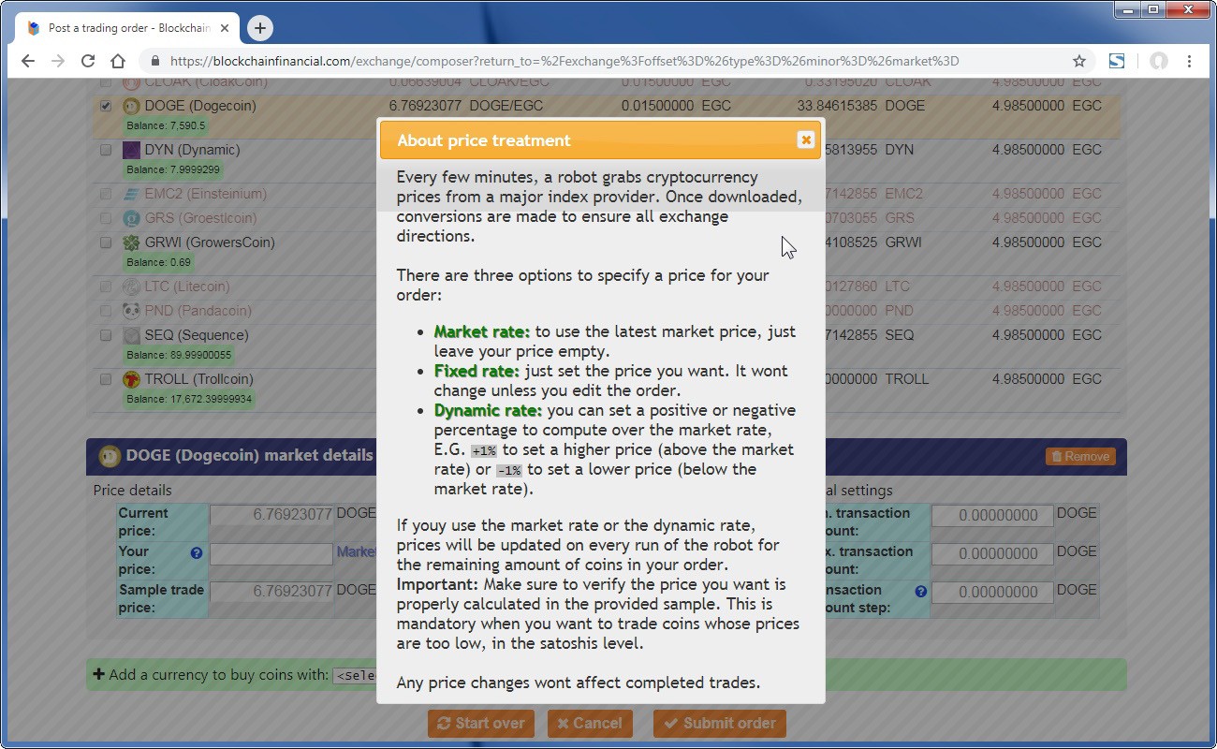
Task: Click the Dynamic (DYN) purple icon
Action: 132,150
